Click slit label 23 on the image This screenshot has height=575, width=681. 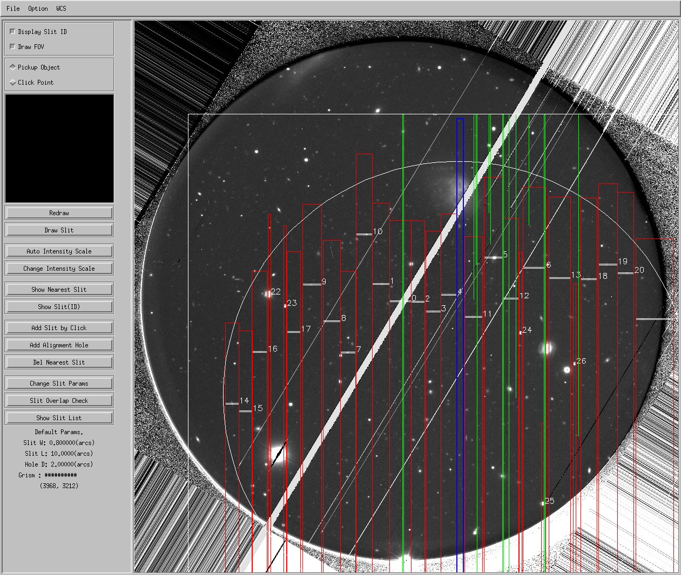click(292, 303)
